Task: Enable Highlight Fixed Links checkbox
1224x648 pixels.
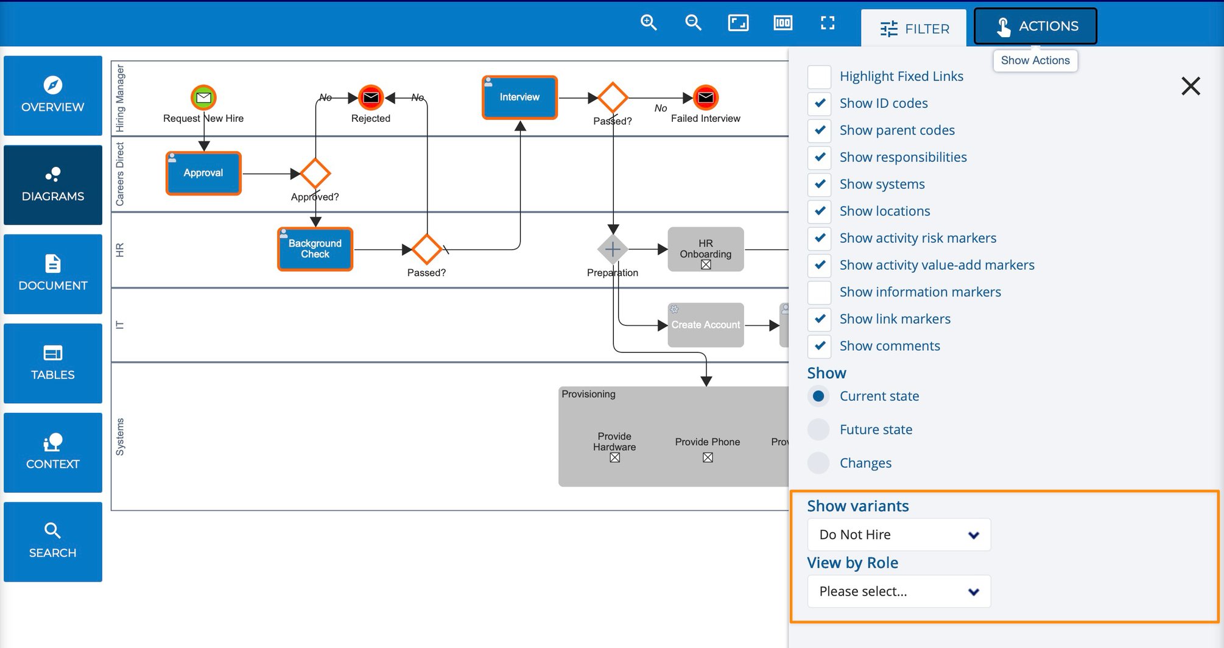Action: 819,77
